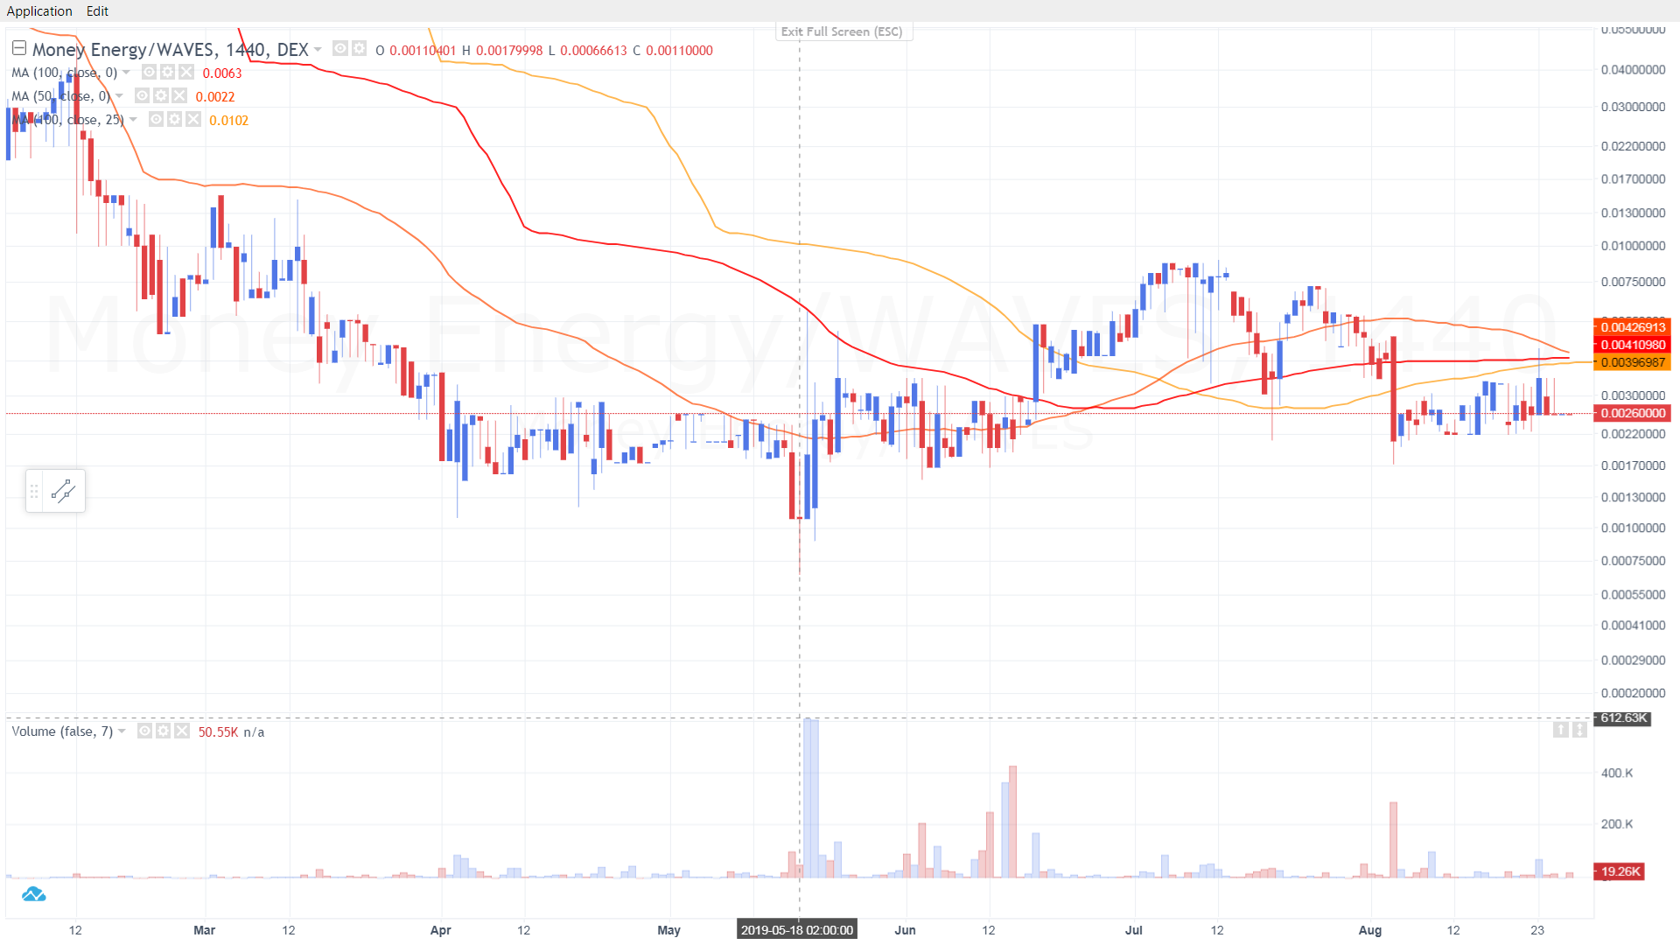Toggle visibility eye for Volume indicator
Viewport: 1680px width, 945px height.
[x=144, y=731]
